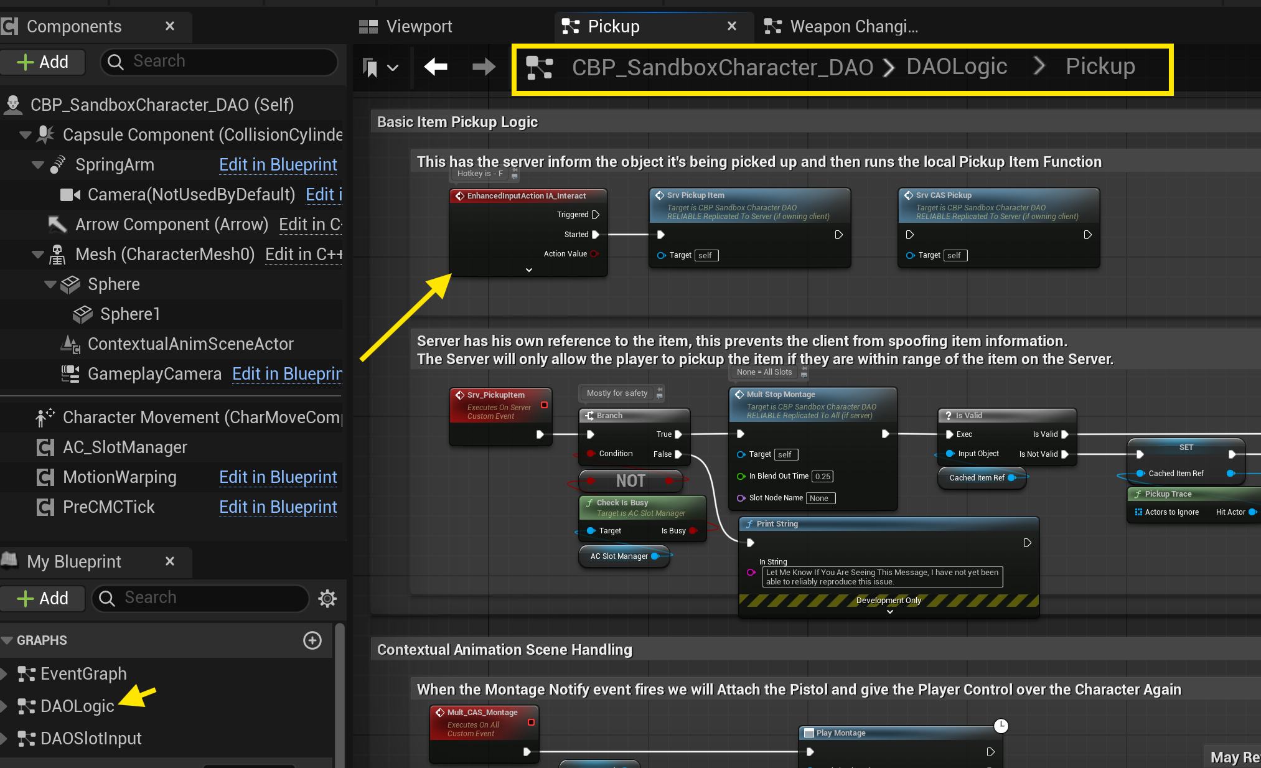This screenshot has height=768, width=1261.
Task: Click the back navigation arrow
Action: 436,67
